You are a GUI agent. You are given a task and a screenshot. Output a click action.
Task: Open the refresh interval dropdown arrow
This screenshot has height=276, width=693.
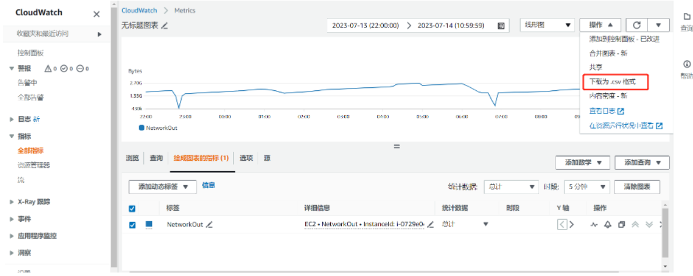pyautogui.click(x=659, y=25)
